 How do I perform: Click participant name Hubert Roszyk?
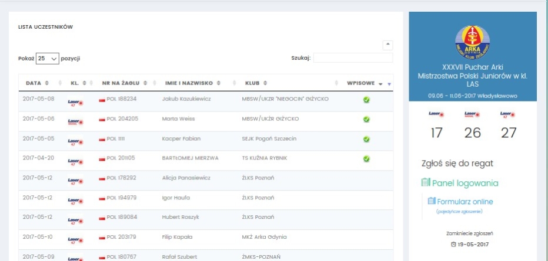point(181,217)
